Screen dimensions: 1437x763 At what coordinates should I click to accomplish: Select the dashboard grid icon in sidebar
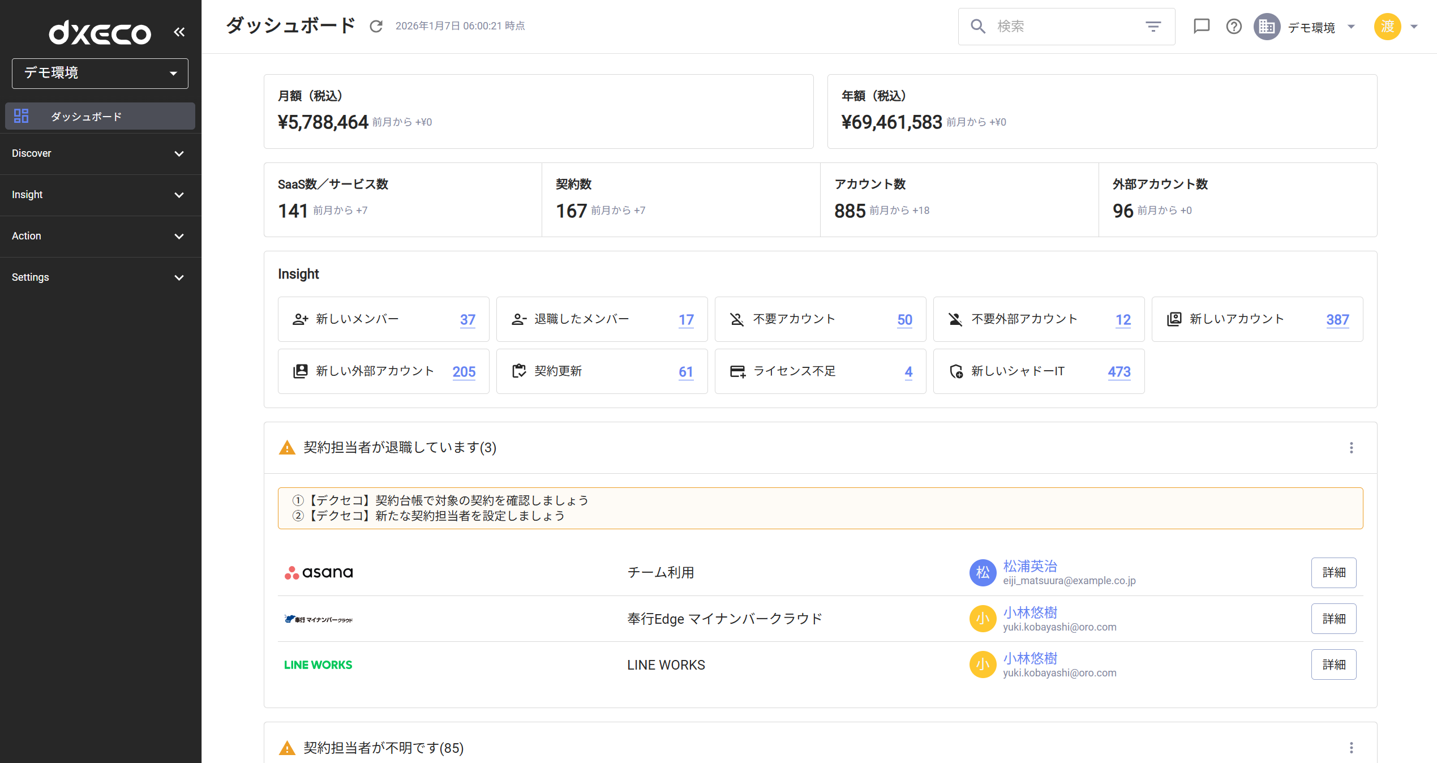22,116
